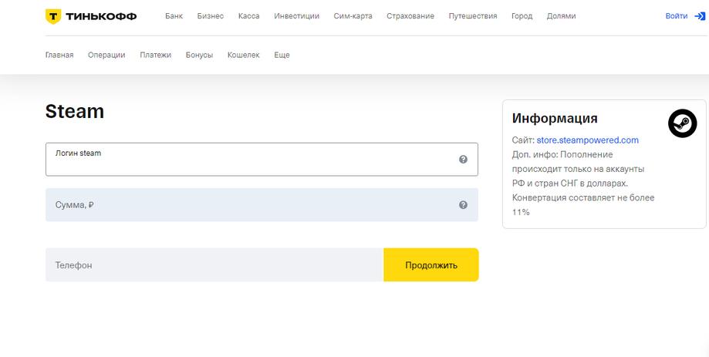Screen dimensions: 709x357
Task: Click the Информация heading
Action: pyautogui.click(x=555, y=119)
